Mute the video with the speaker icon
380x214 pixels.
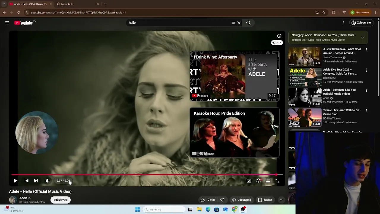pyautogui.click(x=47, y=181)
